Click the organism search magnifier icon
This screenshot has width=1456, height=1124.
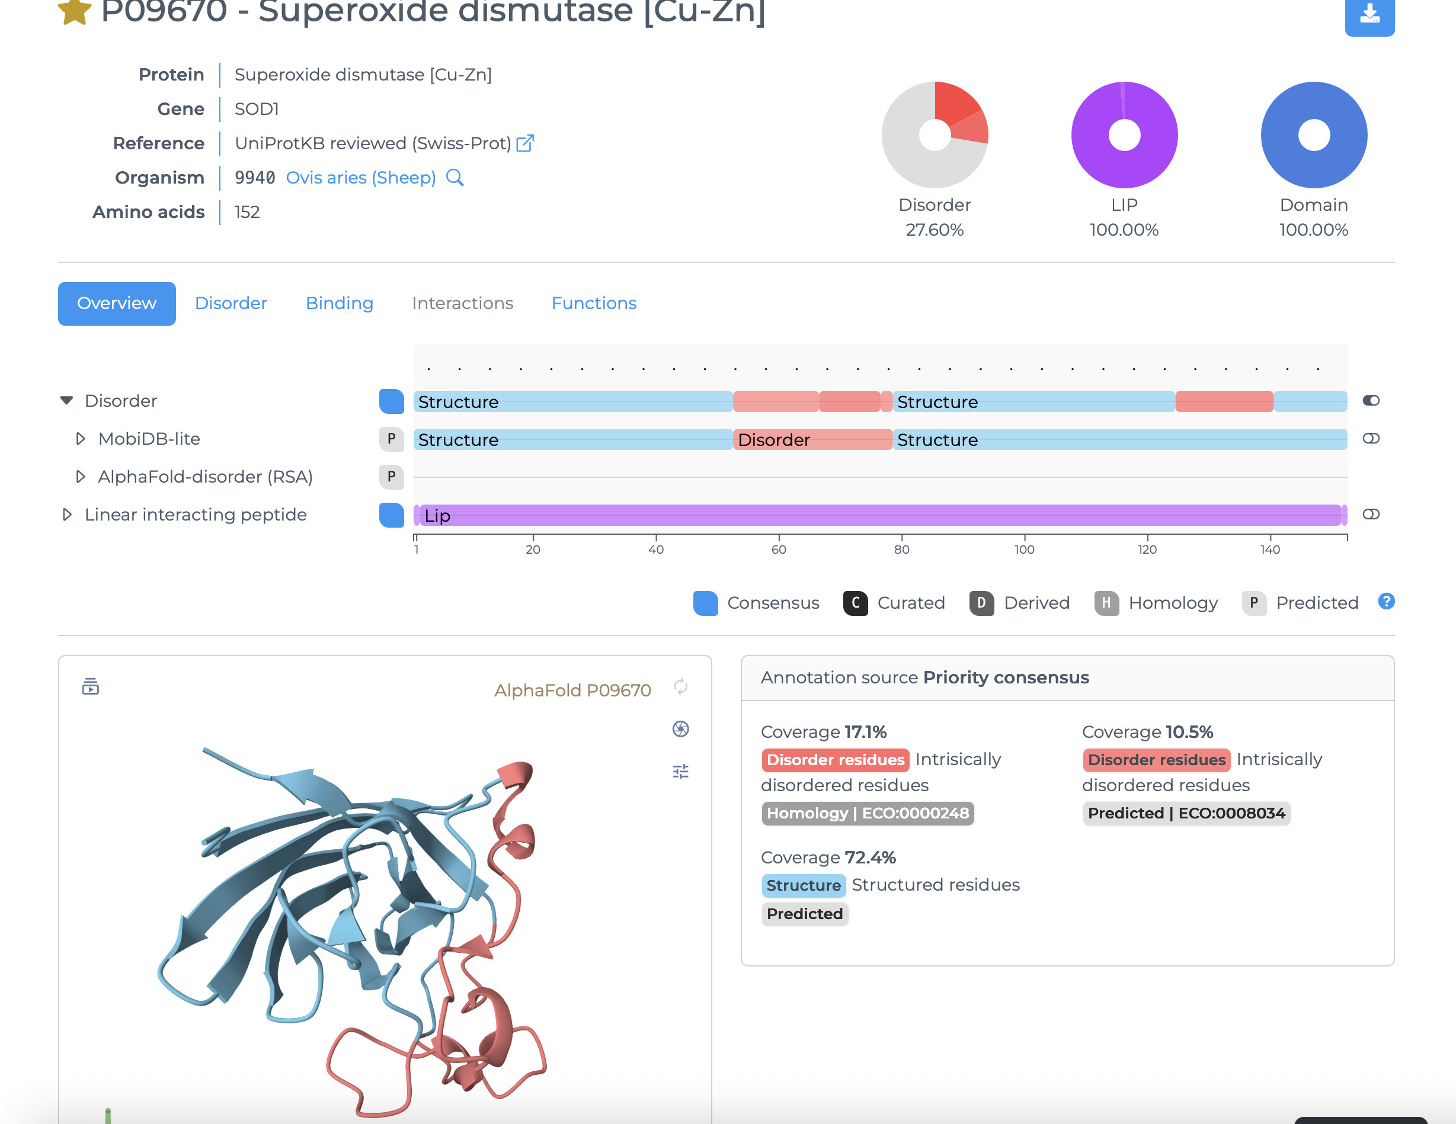point(455,178)
